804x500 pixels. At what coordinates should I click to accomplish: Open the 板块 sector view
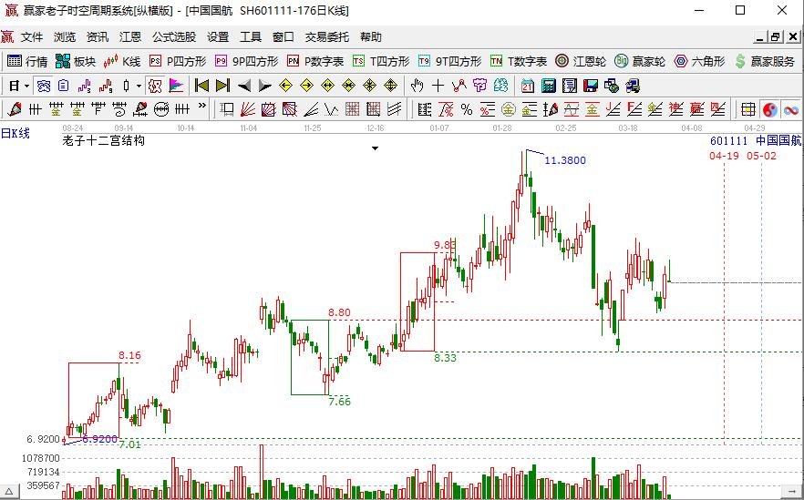click(76, 62)
